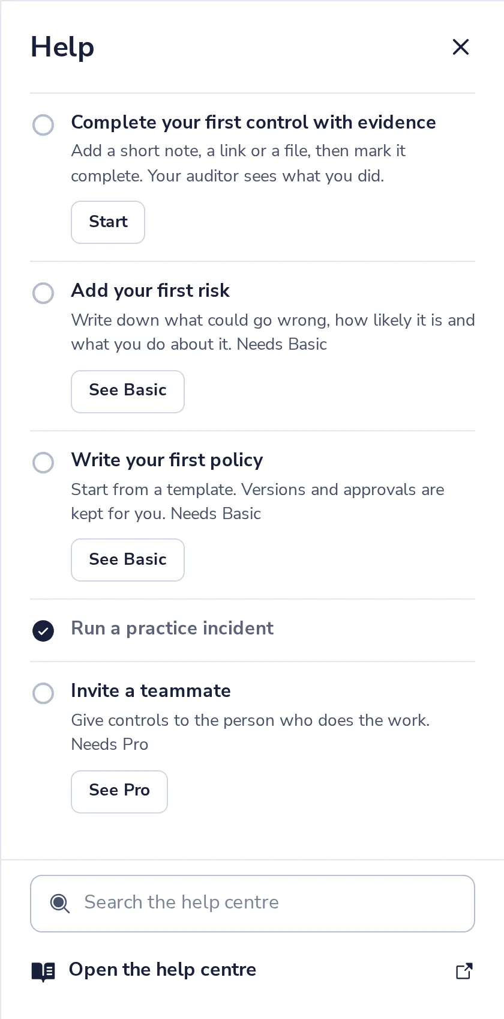Click See Basic under Write your first policy

(x=128, y=560)
